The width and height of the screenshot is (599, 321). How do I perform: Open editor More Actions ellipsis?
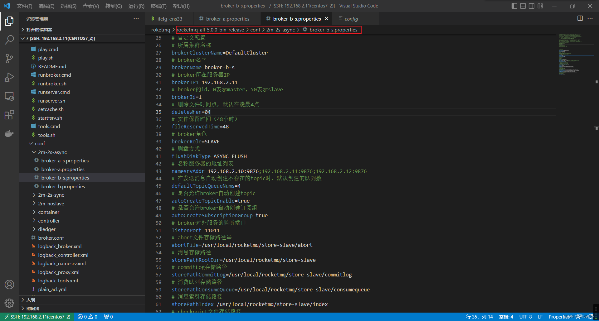point(590,18)
